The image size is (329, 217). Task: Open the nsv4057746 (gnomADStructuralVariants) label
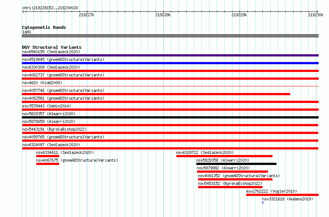[63, 90]
